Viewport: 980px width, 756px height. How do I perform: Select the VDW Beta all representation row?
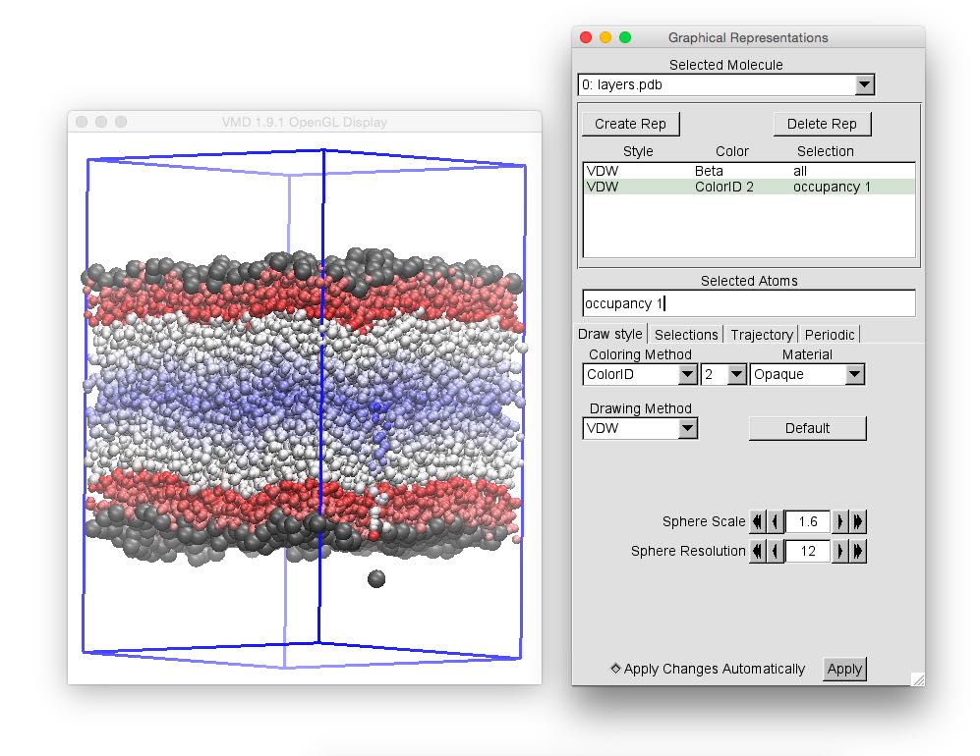[749, 171]
